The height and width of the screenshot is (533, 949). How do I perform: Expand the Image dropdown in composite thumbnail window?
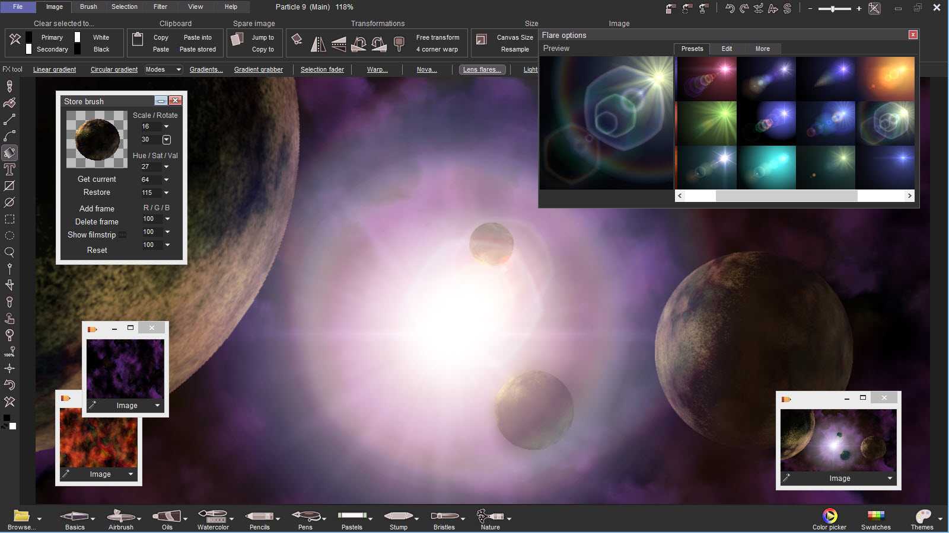[890, 479]
